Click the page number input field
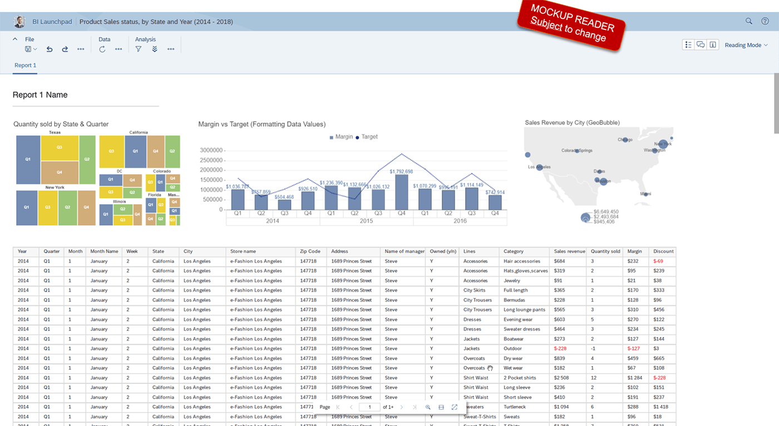 click(369, 407)
